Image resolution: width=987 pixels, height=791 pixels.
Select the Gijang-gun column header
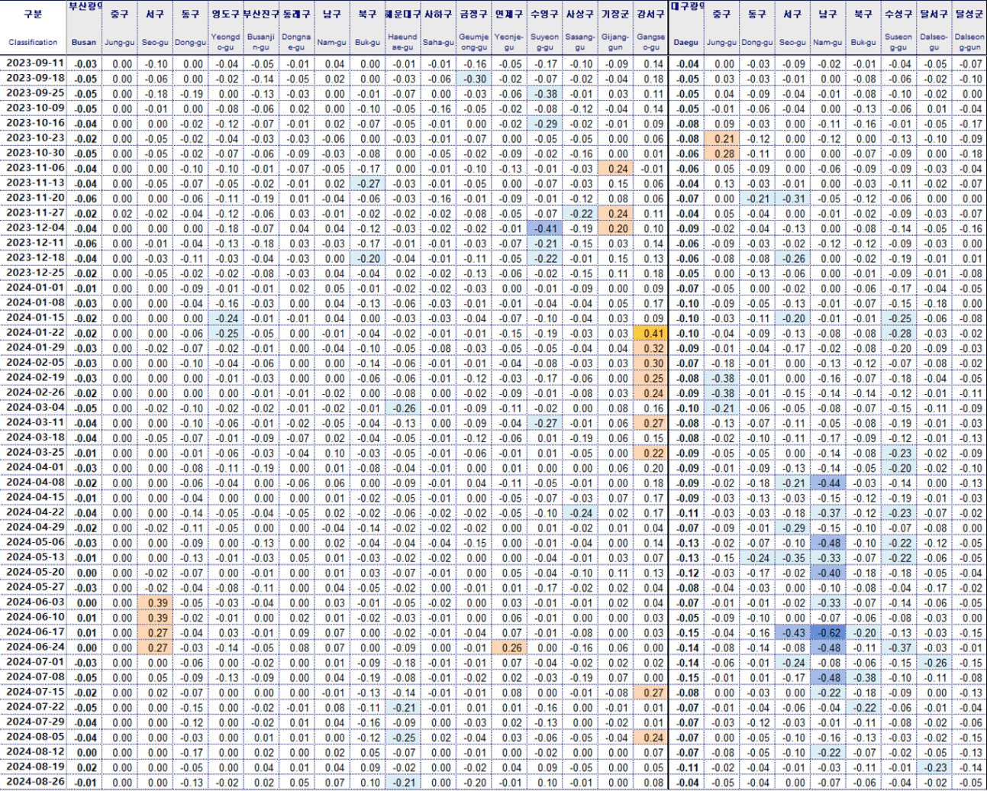[615, 42]
